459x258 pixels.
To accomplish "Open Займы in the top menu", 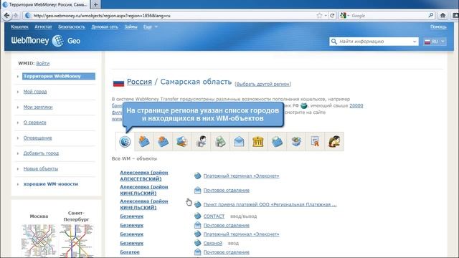I will tap(131, 27).
